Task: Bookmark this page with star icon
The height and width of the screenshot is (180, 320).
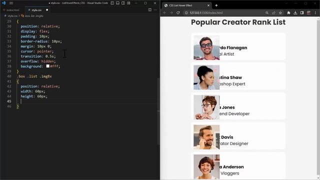Action: tap(280, 12)
